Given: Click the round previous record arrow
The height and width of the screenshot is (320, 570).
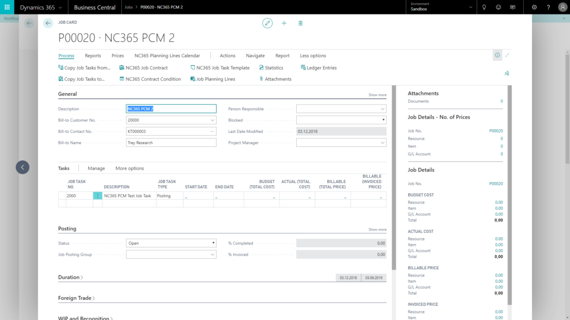Looking at the screenshot, I should 22,168.
